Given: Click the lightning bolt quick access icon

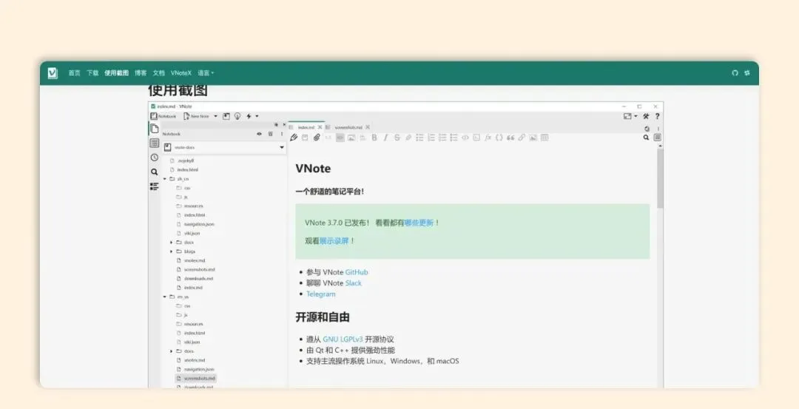Looking at the screenshot, I should click(249, 116).
